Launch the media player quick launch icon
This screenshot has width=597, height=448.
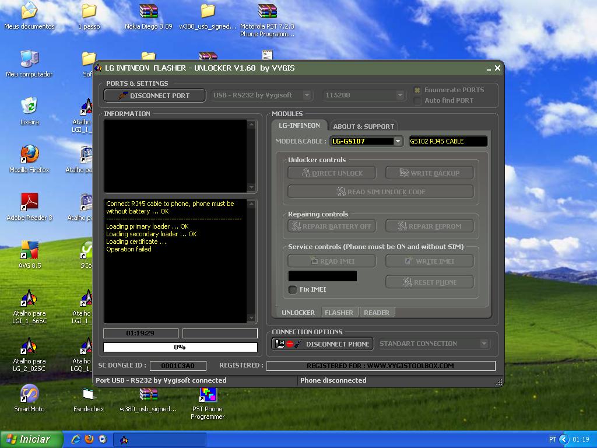103,439
